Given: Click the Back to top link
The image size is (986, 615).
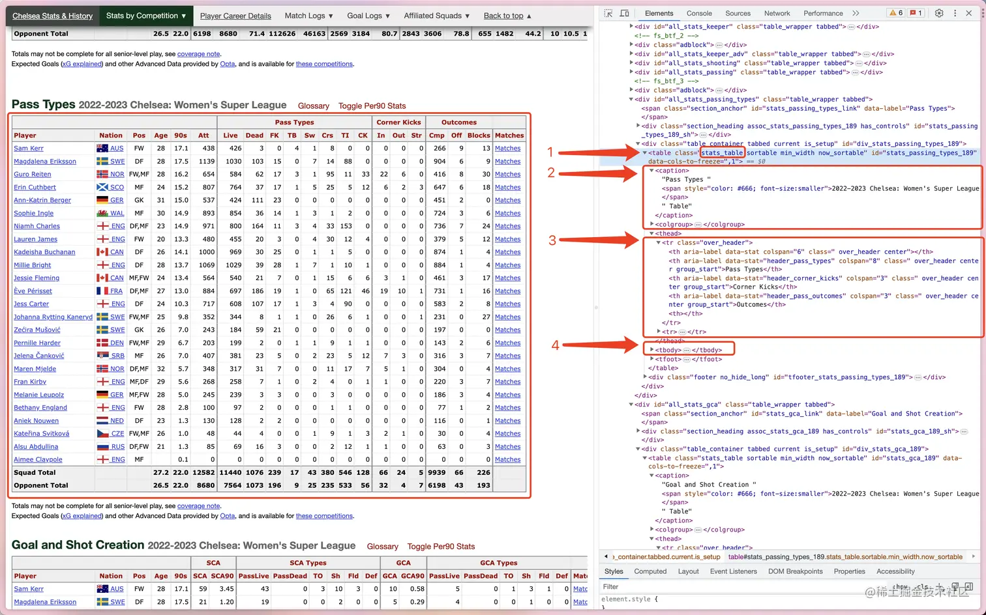Looking at the screenshot, I should tap(507, 16).
